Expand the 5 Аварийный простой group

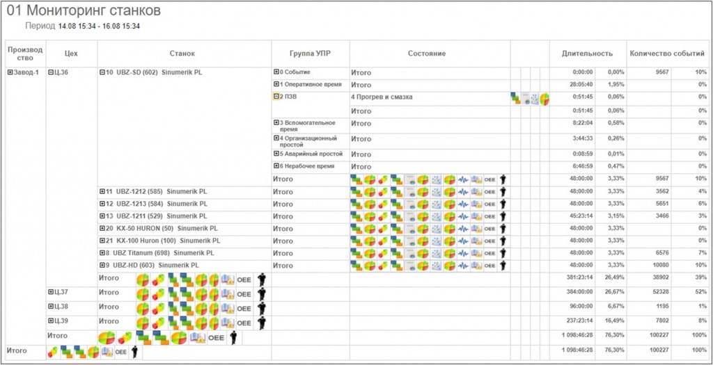click(x=276, y=154)
